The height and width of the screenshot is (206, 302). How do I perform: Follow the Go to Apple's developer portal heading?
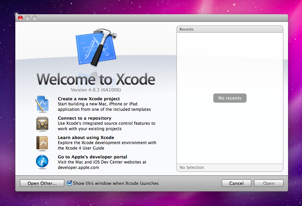[x=93, y=157]
